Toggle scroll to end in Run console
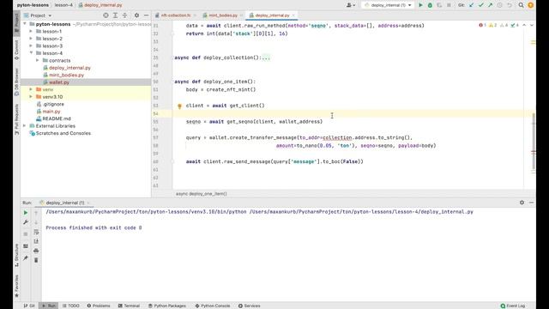The height and width of the screenshot is (309, 549). click(36, 241)
